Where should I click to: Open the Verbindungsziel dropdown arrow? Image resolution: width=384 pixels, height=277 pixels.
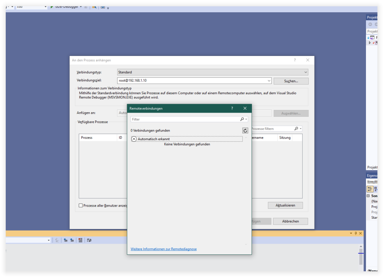(268, 81)
